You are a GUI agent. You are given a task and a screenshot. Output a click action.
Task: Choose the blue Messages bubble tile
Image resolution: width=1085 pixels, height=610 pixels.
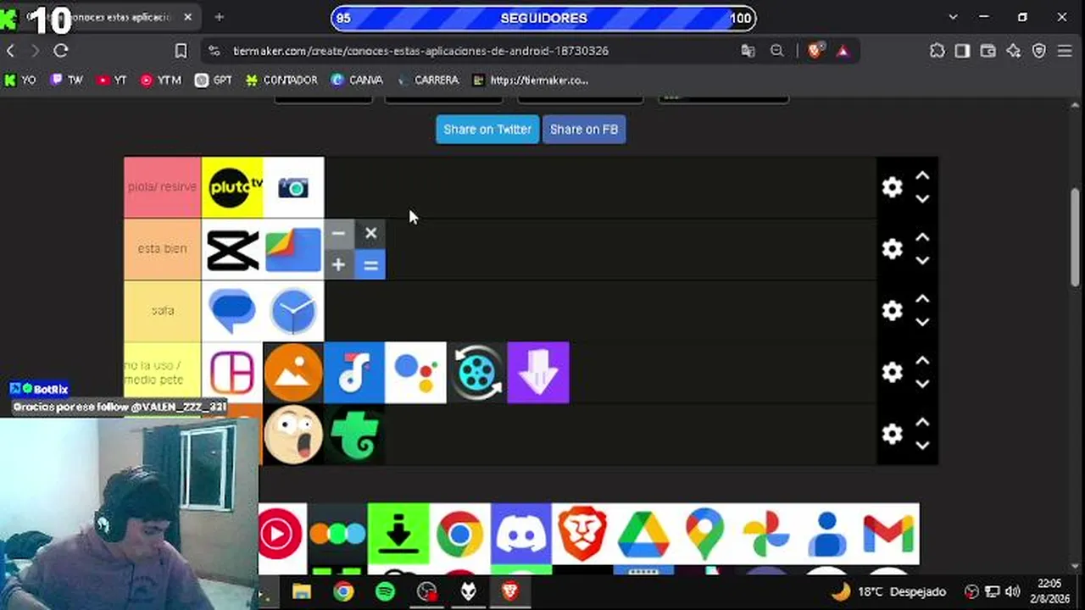(232, 311)
